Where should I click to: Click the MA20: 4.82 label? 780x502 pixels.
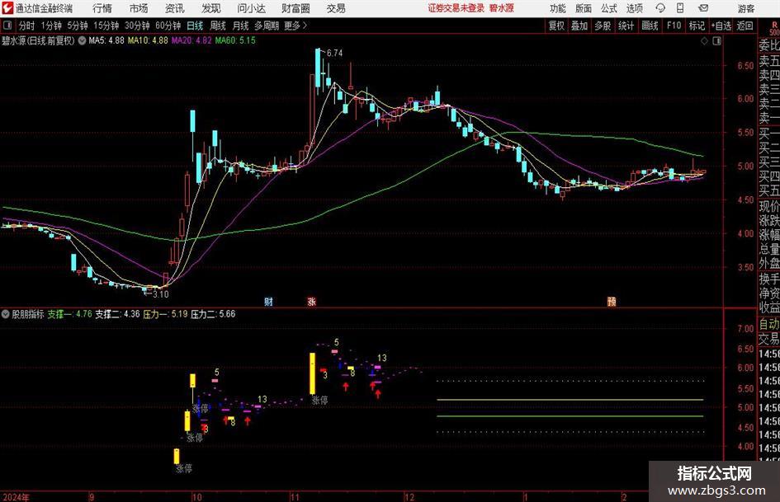191,40
